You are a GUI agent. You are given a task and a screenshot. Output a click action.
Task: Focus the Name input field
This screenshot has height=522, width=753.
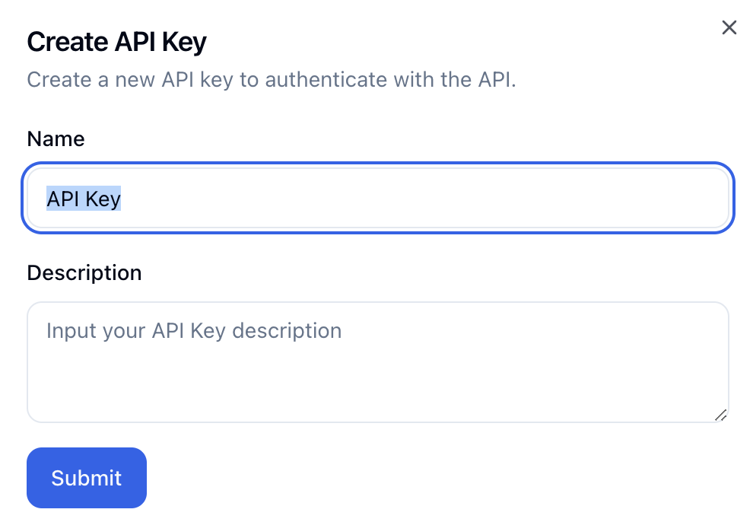[x=378, y=199]
